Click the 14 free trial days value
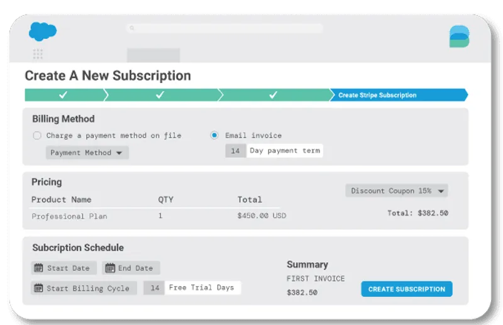The width and height of the screenshot is (503, 325). [154, 288]
